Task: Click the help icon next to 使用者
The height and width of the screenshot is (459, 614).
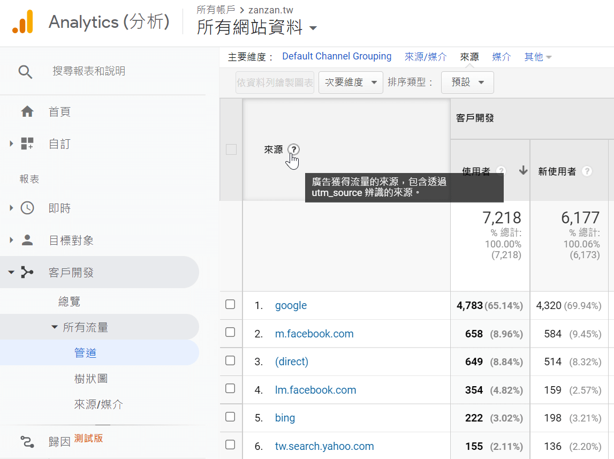Action: point(501,171)
